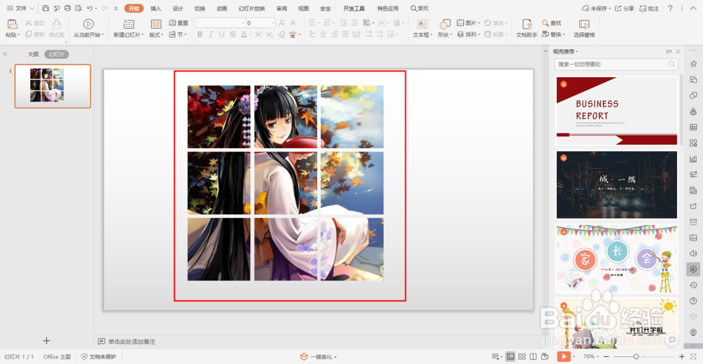Click the 批注 comment button
Viewport: 703px width, 364px height.
pos(649,8)
